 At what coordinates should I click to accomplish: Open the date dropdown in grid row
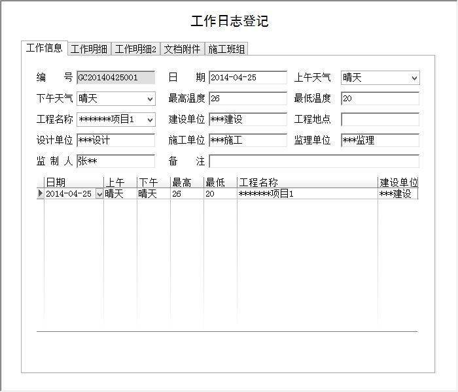click(x=99, y=194)
